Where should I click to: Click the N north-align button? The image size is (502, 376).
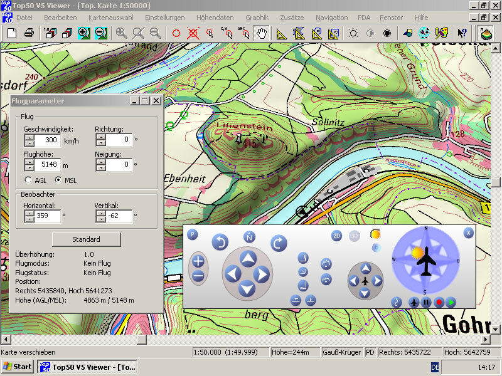(249, 238)
